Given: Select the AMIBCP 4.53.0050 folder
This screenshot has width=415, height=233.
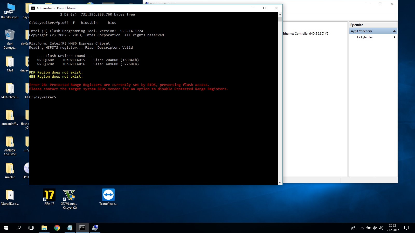Looking at the screenshot, I should [10, 146].
